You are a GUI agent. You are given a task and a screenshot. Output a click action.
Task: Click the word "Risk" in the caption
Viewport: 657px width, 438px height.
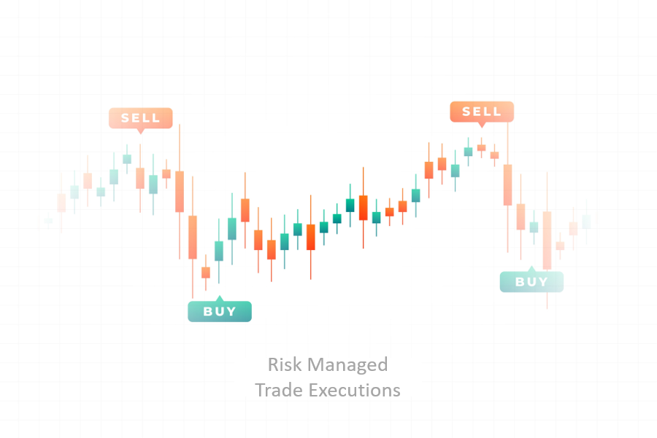coord(284,364)
